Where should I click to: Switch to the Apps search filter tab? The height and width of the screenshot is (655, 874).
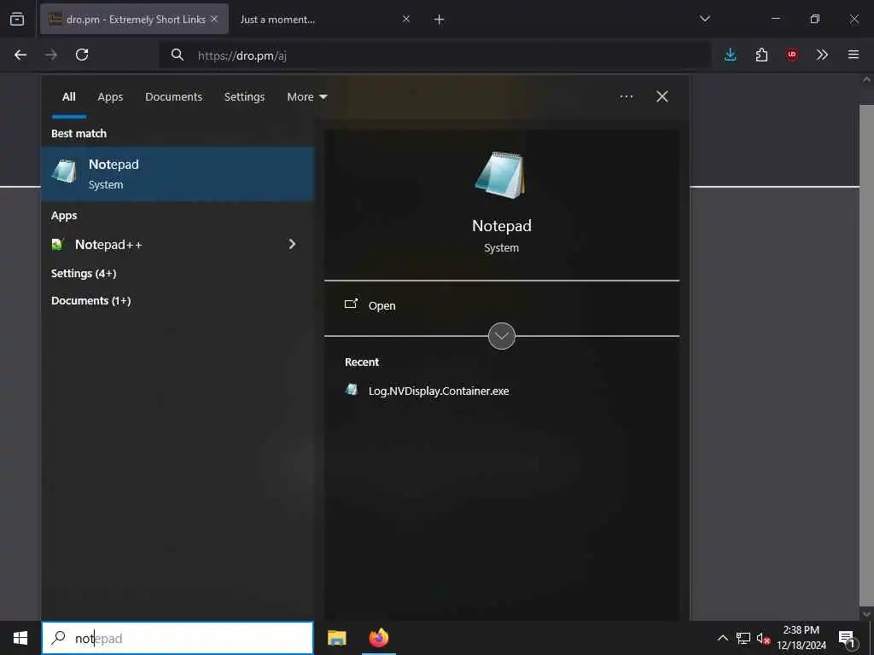tap(110, 97)
